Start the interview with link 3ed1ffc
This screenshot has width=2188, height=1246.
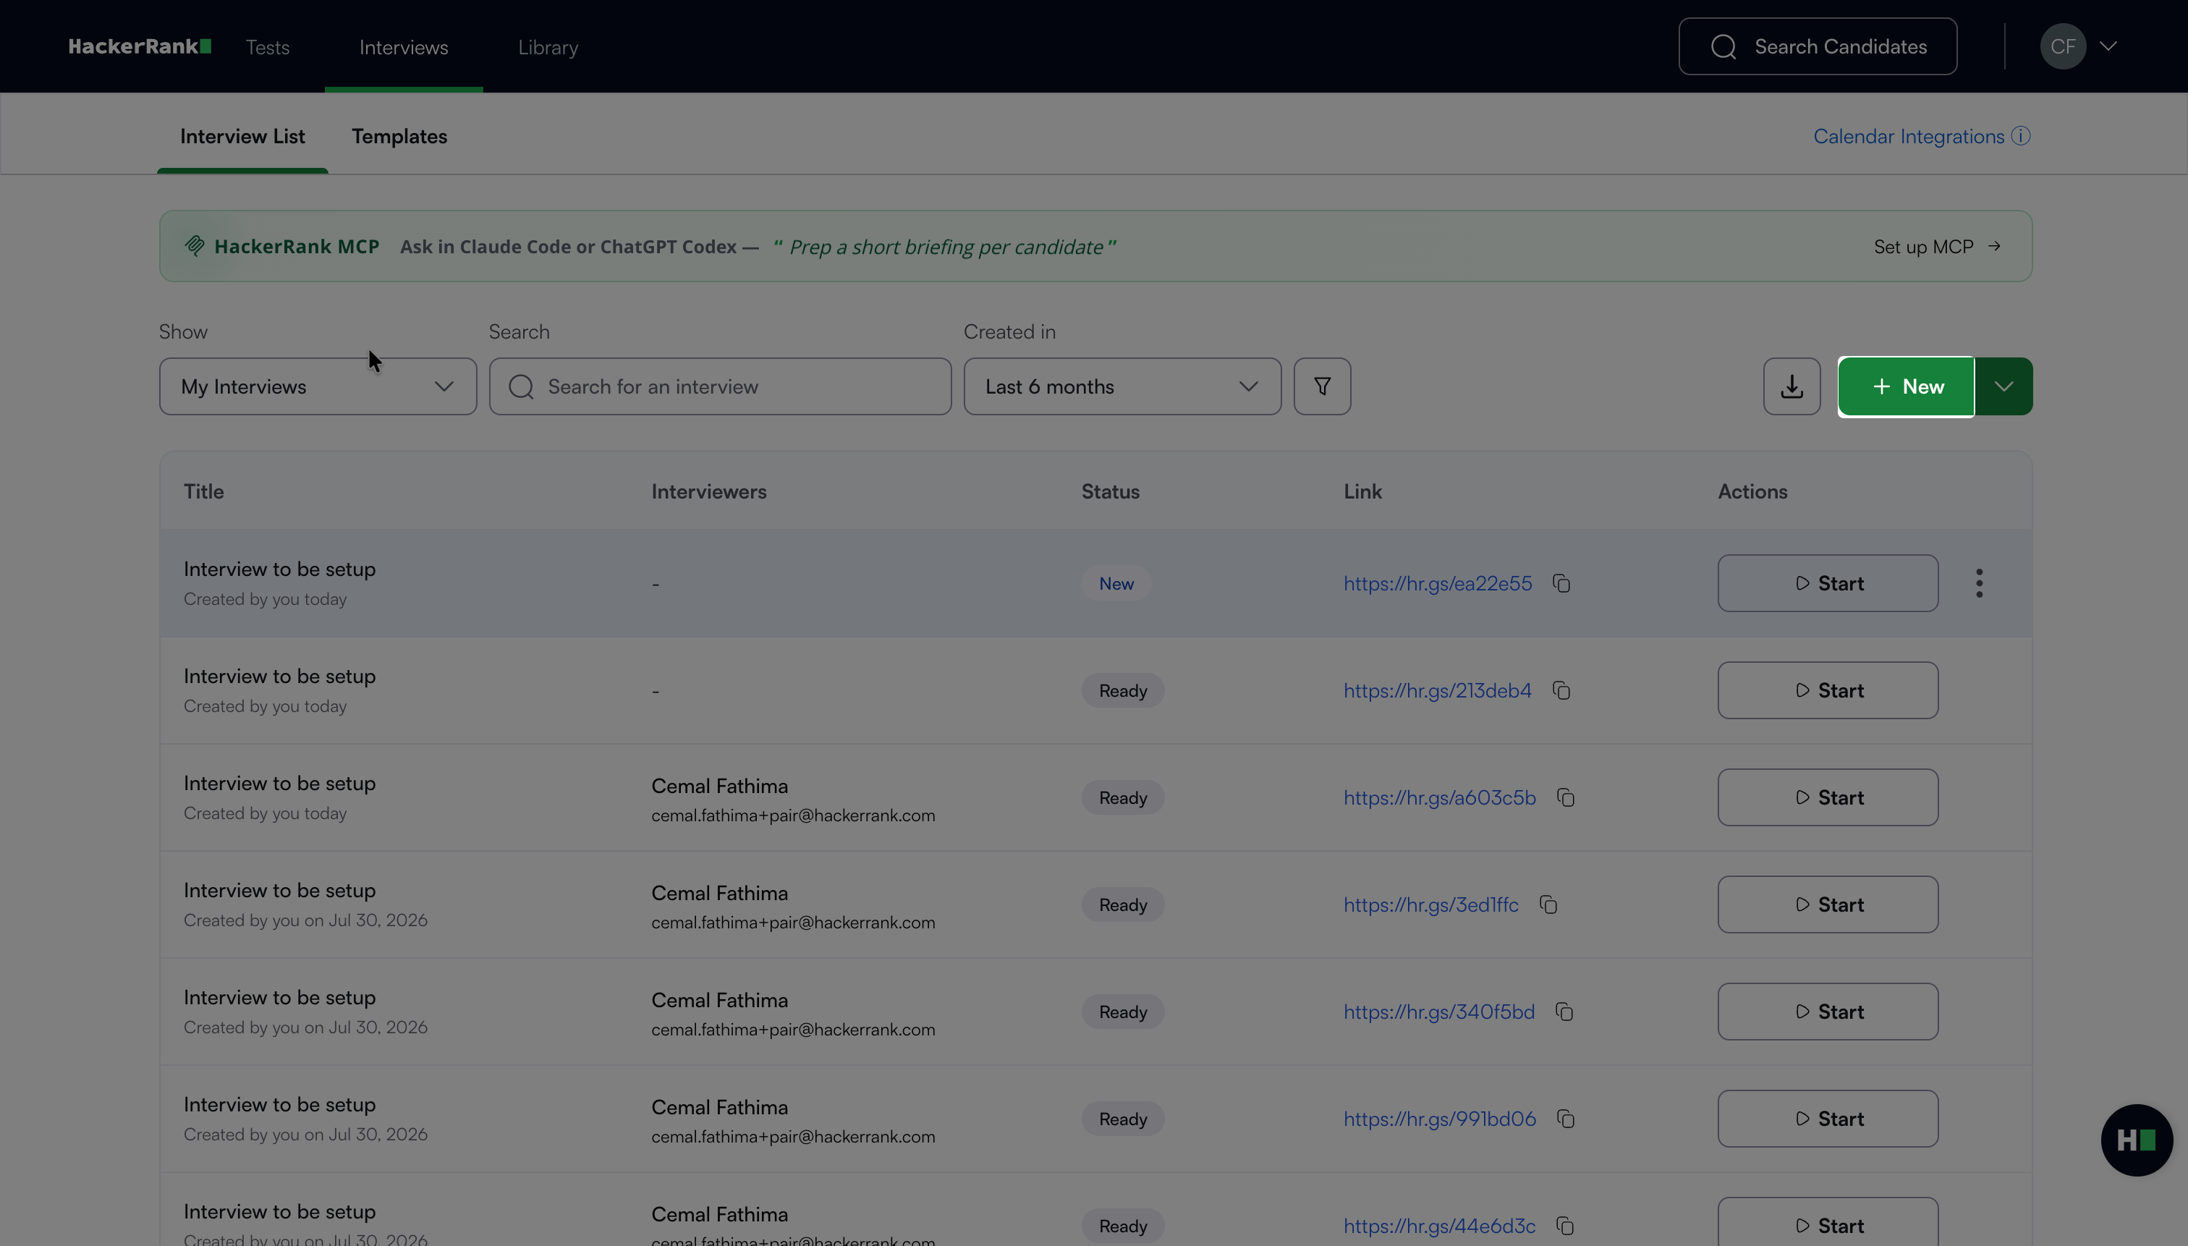click(x=1828, y=904)
